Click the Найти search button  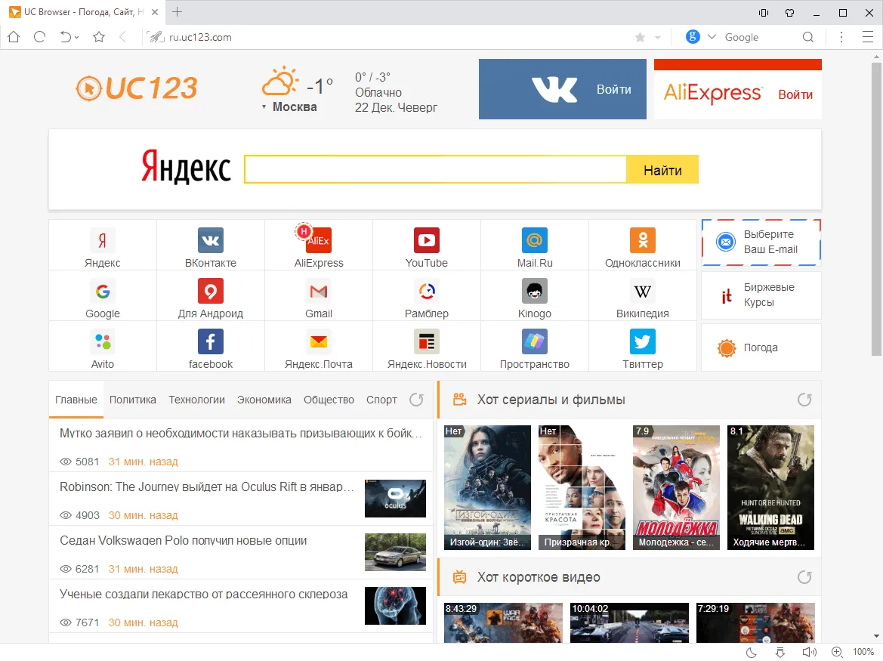click(x=662, y=169)
